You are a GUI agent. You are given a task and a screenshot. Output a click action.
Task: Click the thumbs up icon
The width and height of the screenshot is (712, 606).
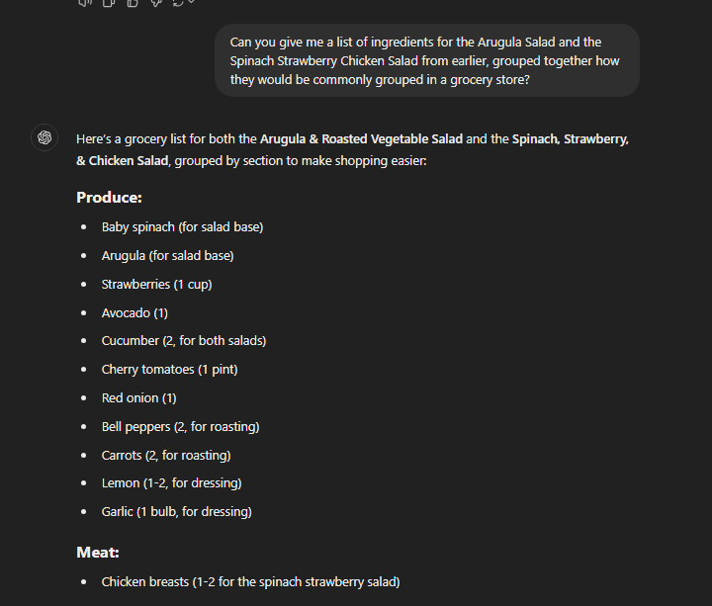pyautogui.click(x=132, y=2)
